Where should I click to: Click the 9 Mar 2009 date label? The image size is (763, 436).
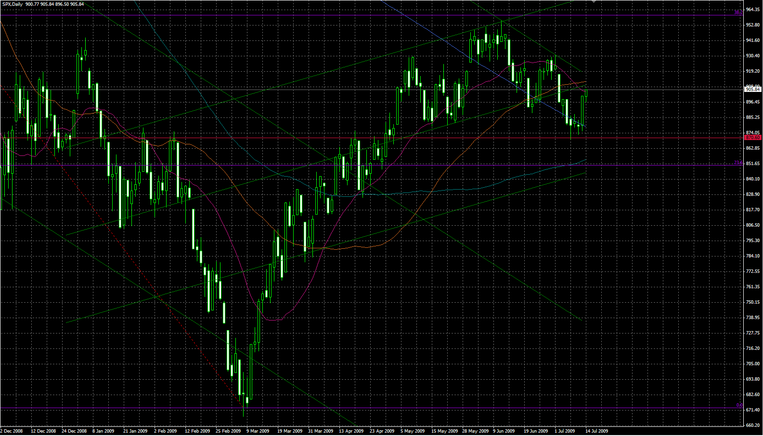258,431
